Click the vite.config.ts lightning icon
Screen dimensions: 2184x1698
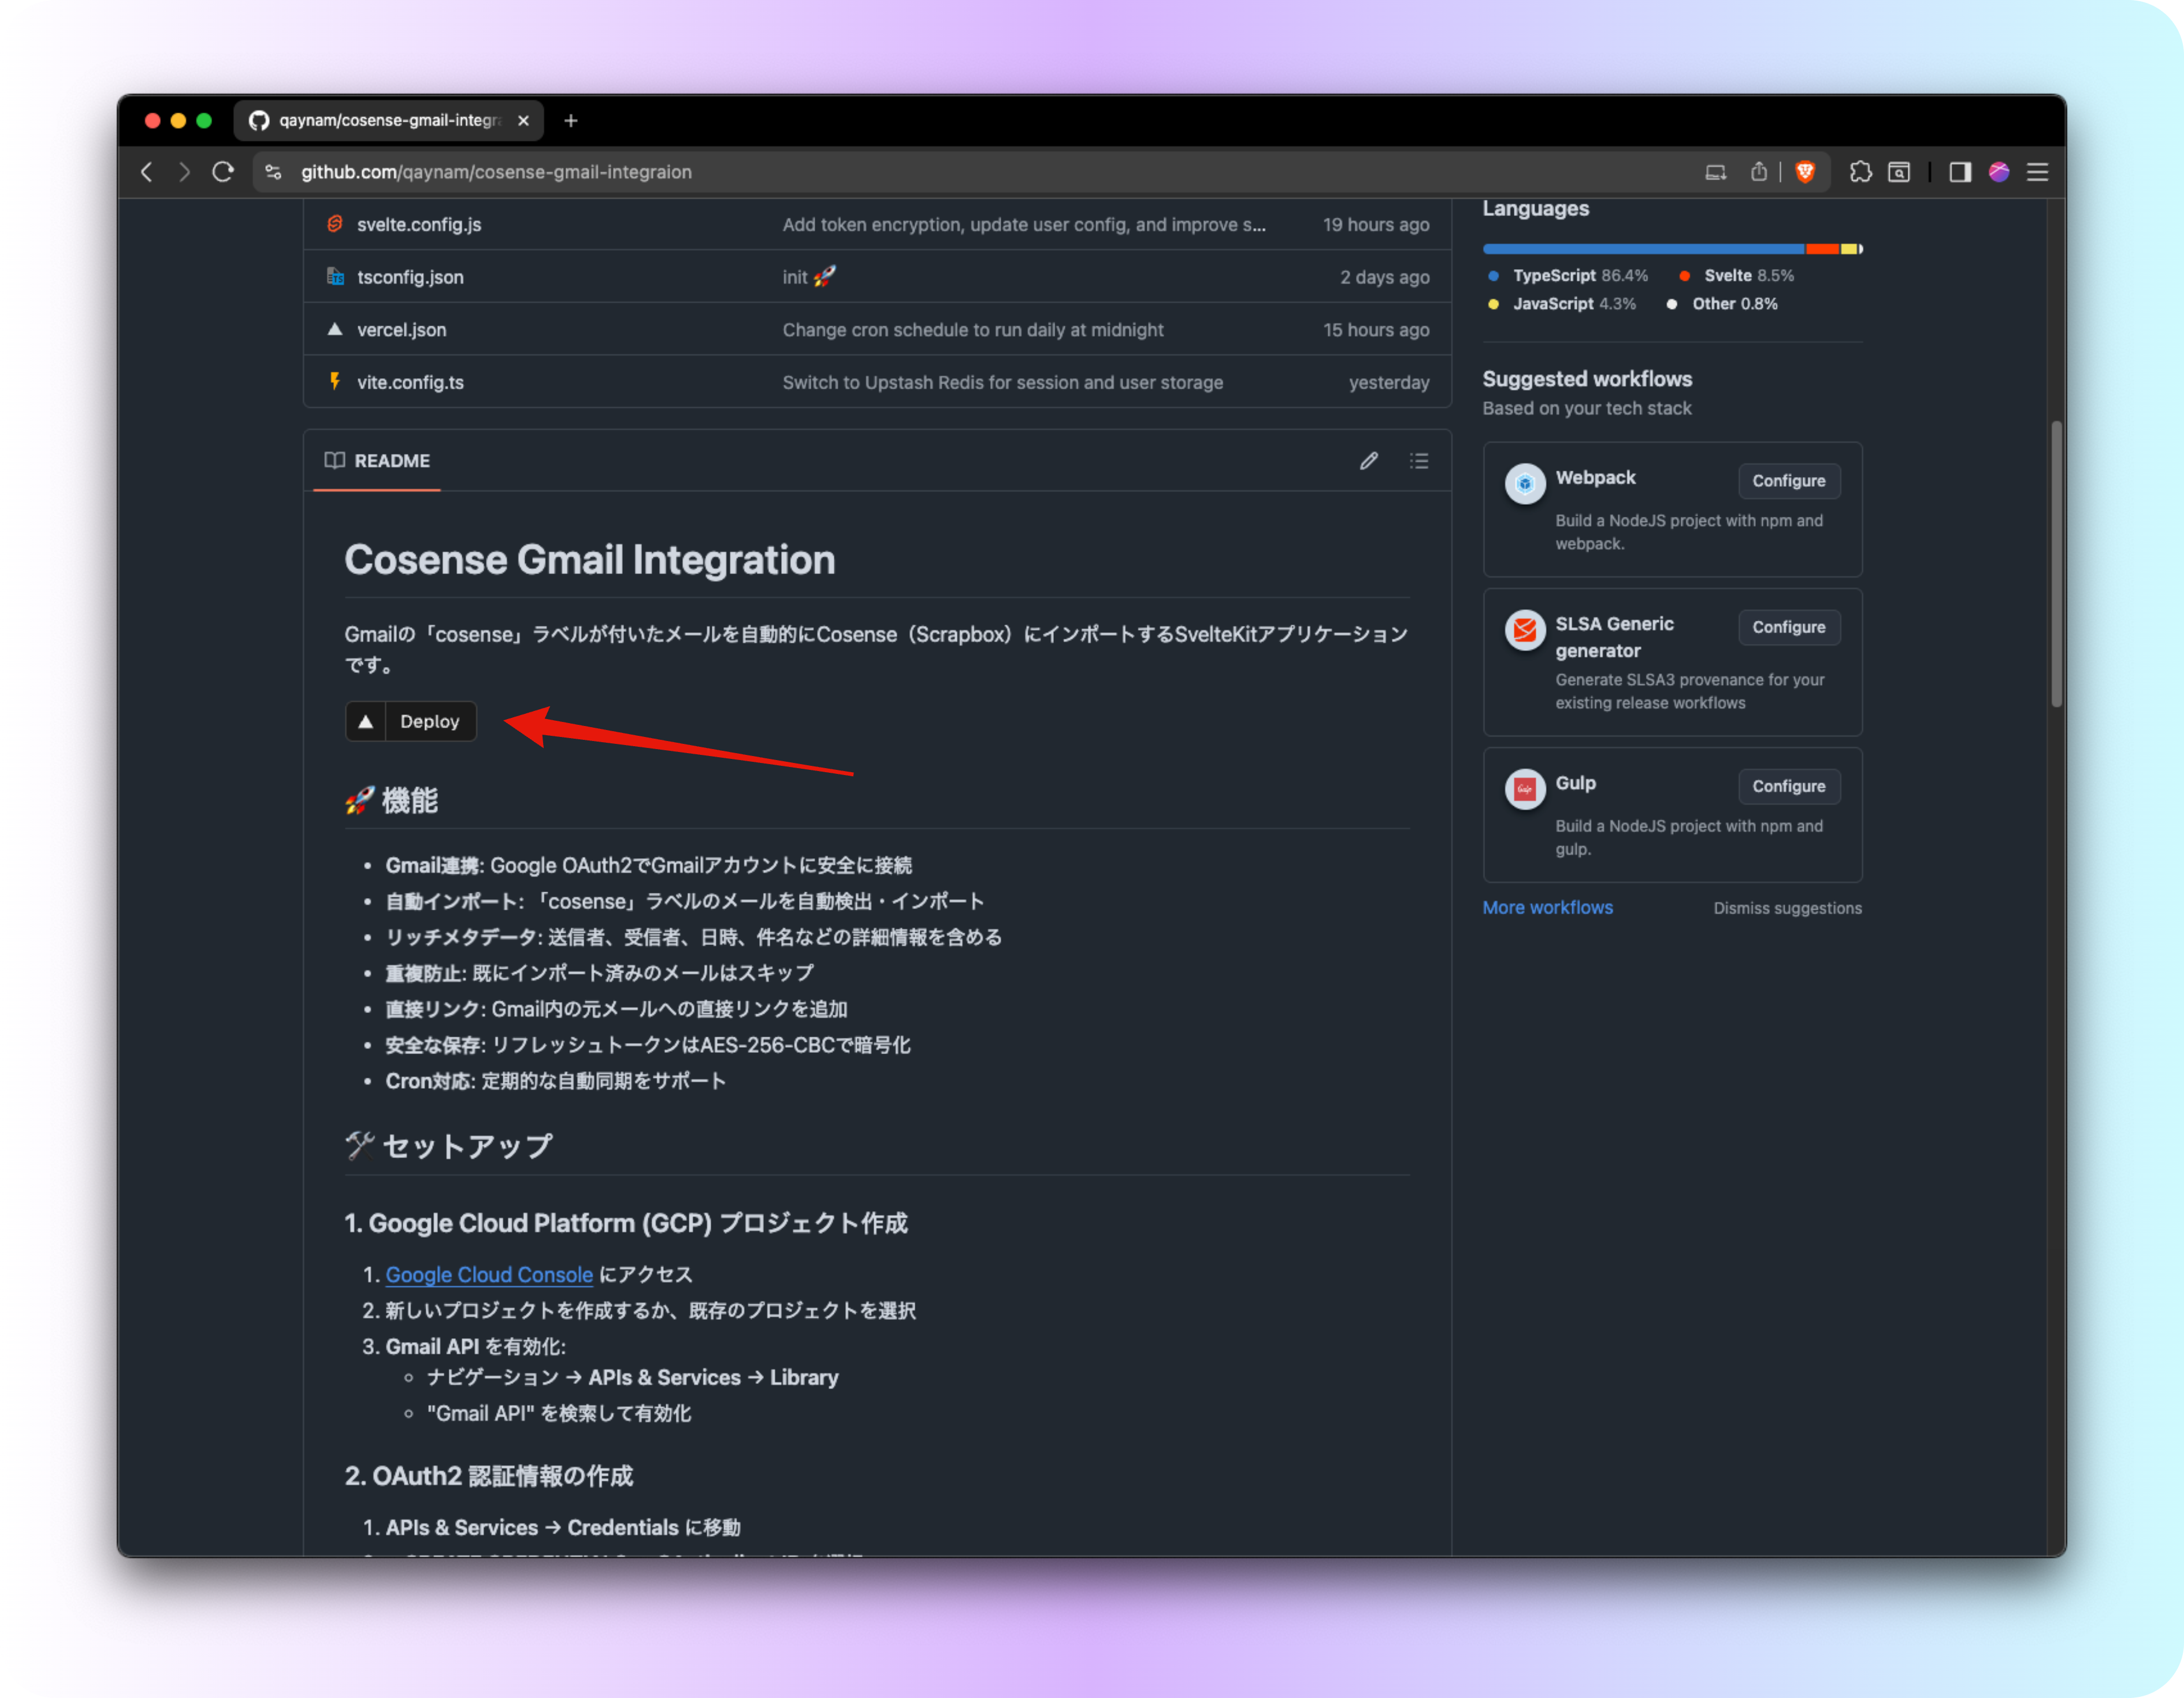pyautogui.click(x=335, y=381)
